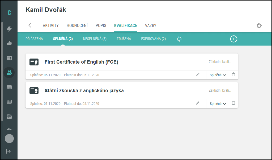272x160 pixels.
Task: Open the thumbs-up ratings section
Action: click(x=9, y=43)
